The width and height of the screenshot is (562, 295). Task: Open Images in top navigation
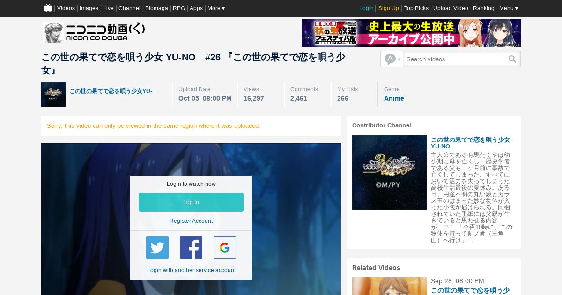(89, 8)
